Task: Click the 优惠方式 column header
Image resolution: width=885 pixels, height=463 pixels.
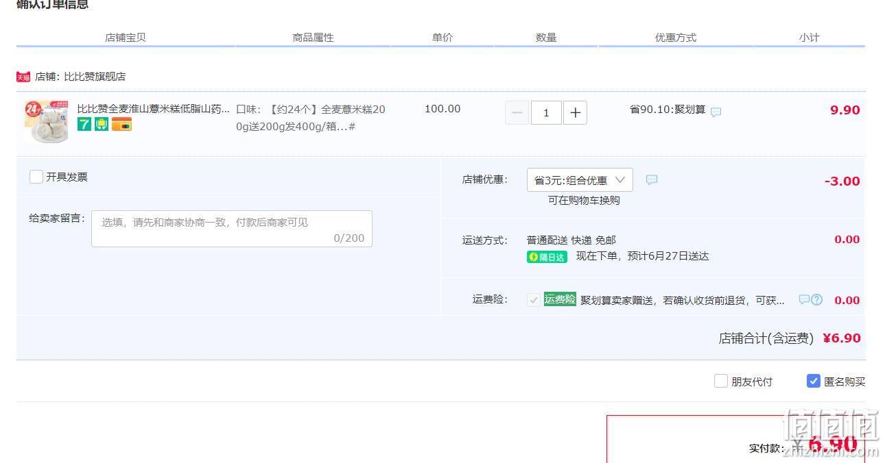Action: (676, 38)
